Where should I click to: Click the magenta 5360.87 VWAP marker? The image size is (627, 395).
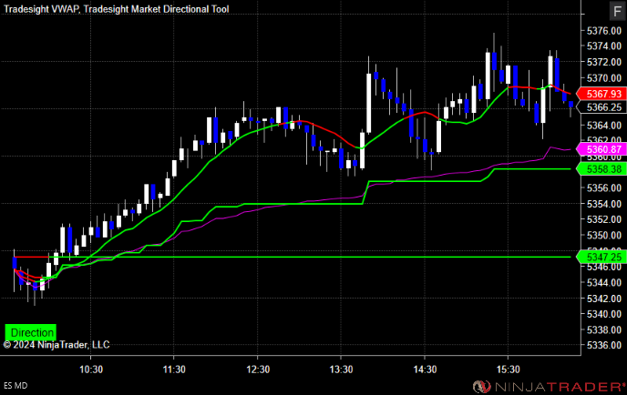[601, 149]
